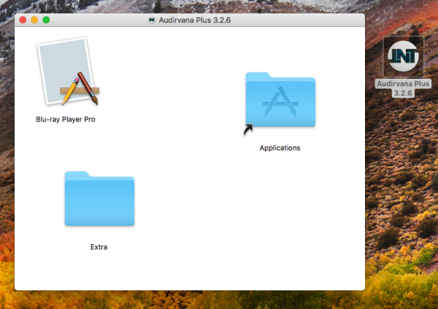
Task: Click the "Blu-ray Player Pro" label
Action: [66, 120]
